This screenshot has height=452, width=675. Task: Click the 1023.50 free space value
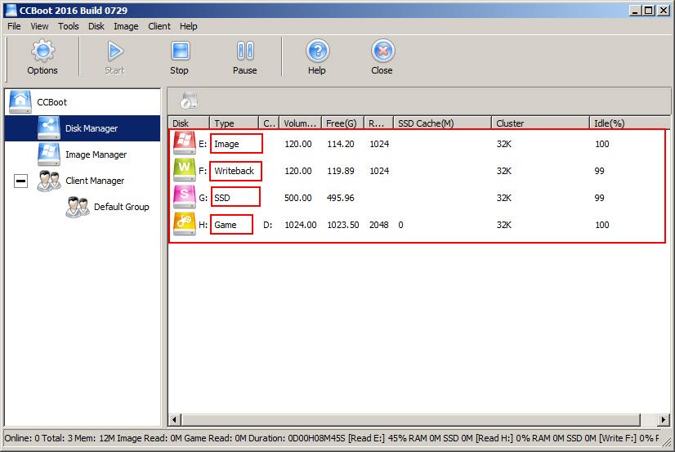pos(343,225)
